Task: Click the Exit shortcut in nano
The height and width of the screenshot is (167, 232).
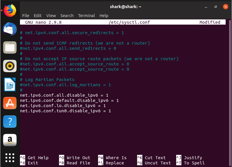Action: 30,163
